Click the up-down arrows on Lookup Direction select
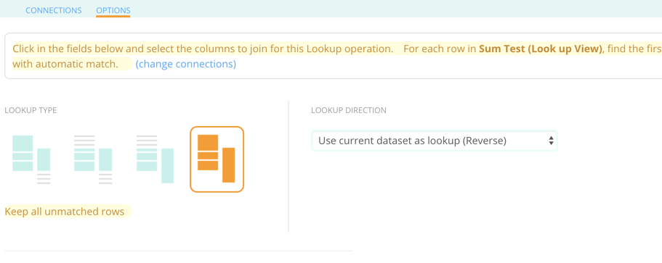This screenshot has height=263, width=662. tap(551, 141)
